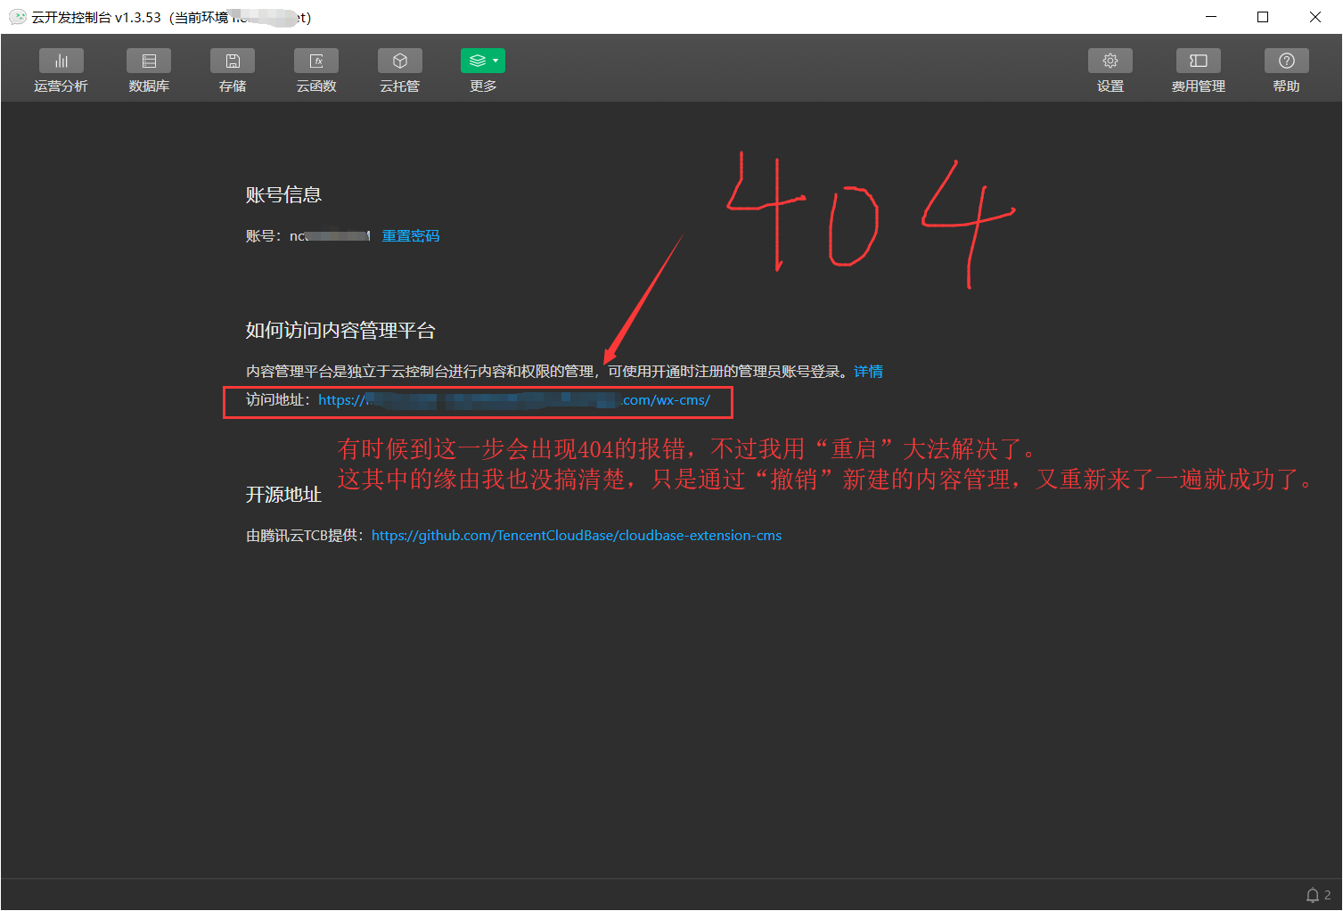1343x911 pixels.
Task: Open the 设置 settings gear icon
Action: 1110,61
